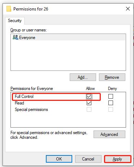Toggle the Allow checkbox for Read

point(89,103)
